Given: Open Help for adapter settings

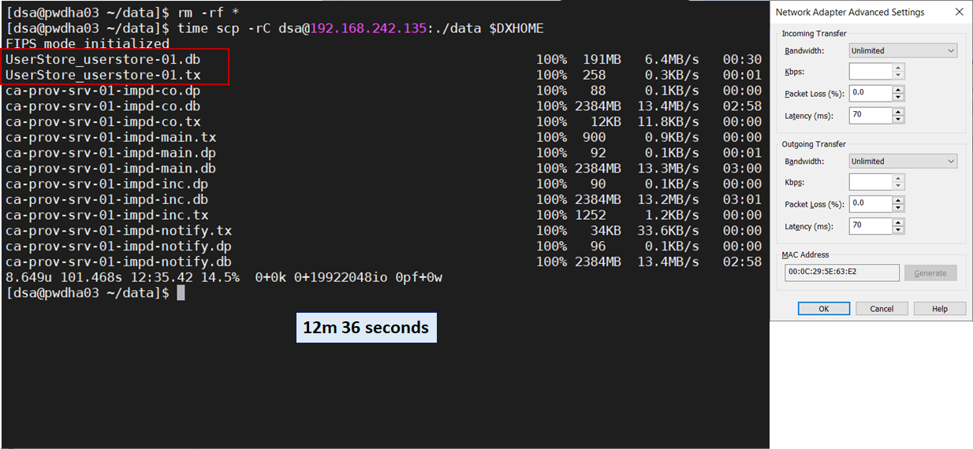Looking at the screenshot, I should [x=939, y=309].
